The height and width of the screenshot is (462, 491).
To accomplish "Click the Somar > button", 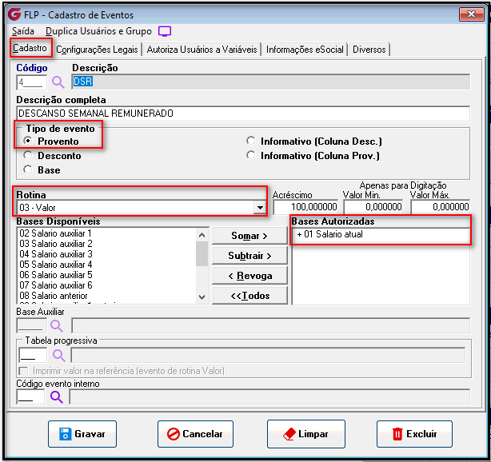I will pyautogui.click(x=249, y=236).
